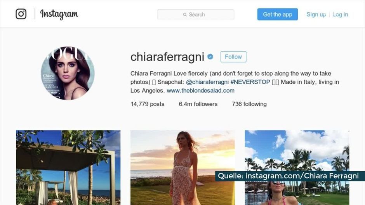Open the @chiaraferragni mention link
This screenshot has width=365, height=205.
click(x=207, y=82)
